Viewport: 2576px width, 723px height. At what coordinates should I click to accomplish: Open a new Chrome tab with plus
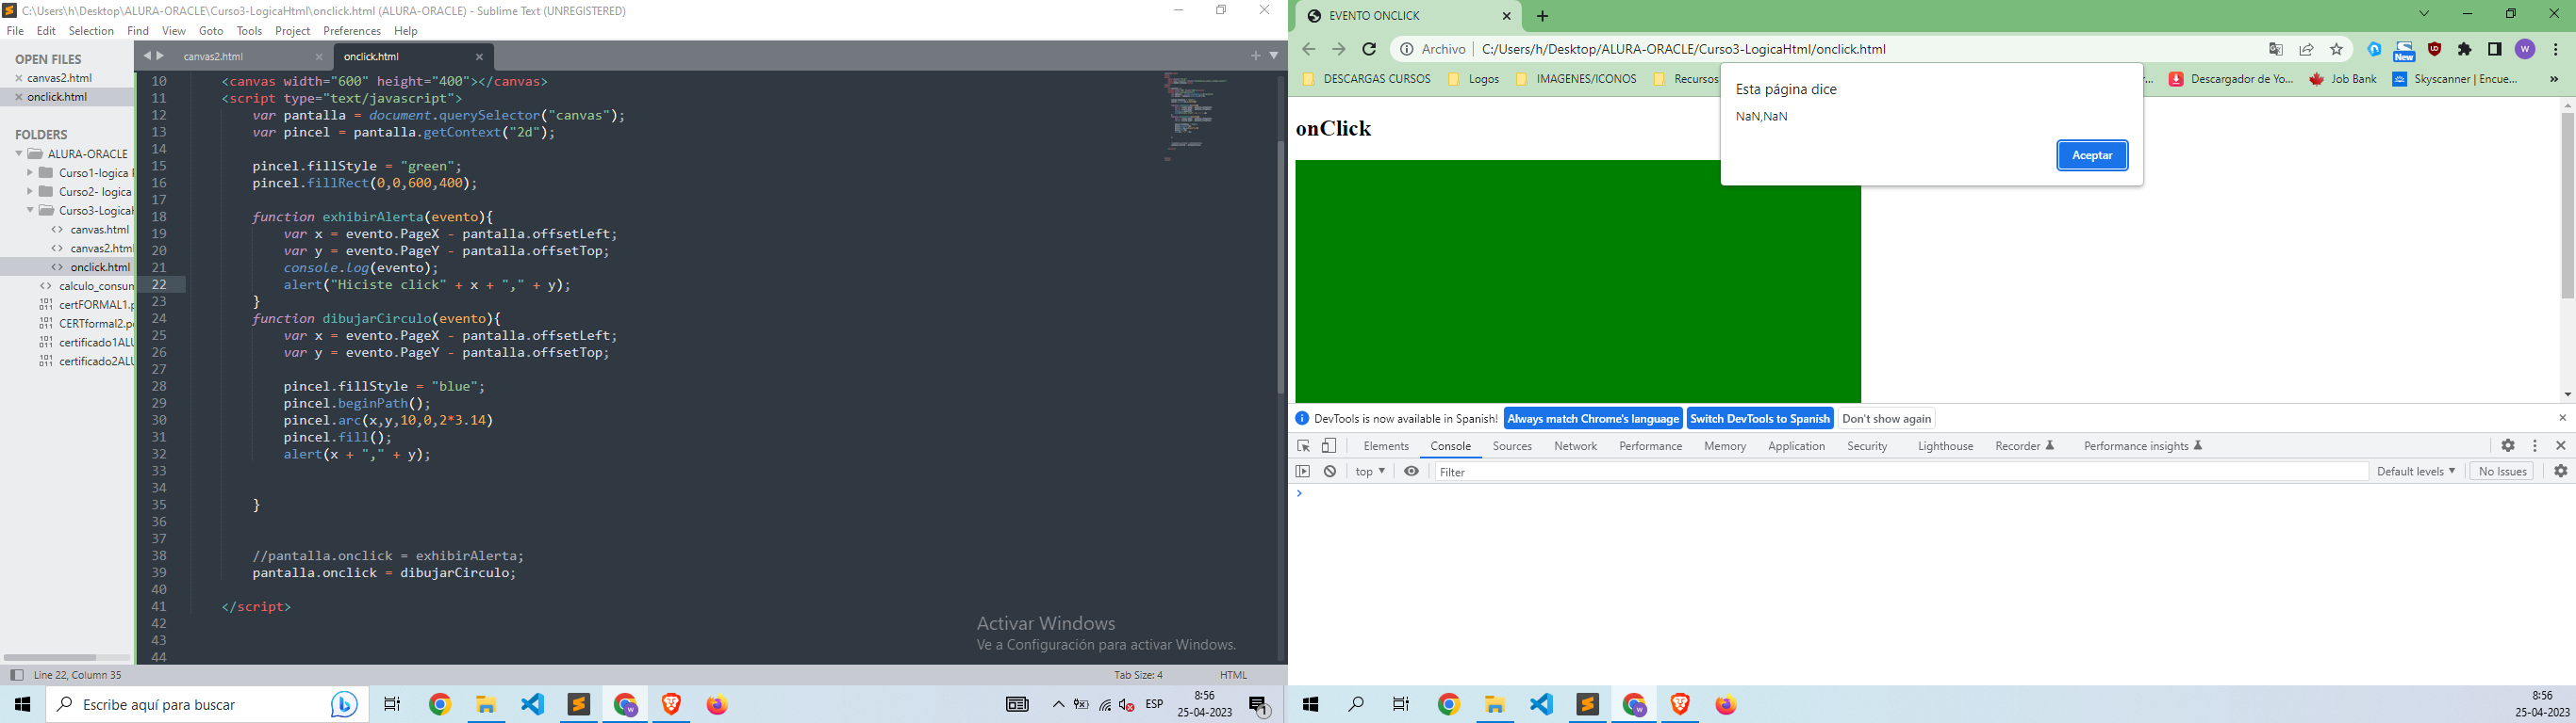point(1543,16)
